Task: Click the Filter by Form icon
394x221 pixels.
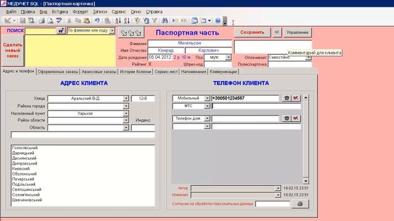Action: pos(146,20)
